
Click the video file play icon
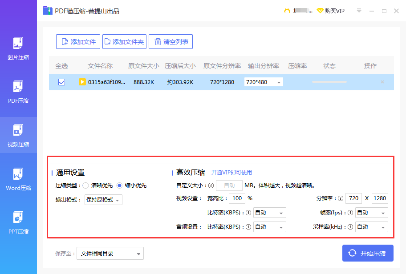pyautogui.click(x=82, y=82)
